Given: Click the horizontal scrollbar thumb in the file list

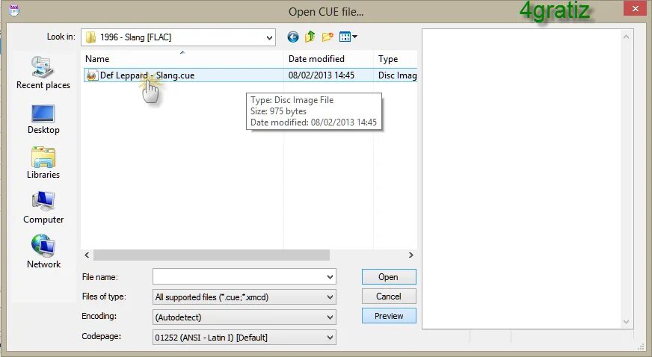Looking at the screenshot, I should 212,255.
